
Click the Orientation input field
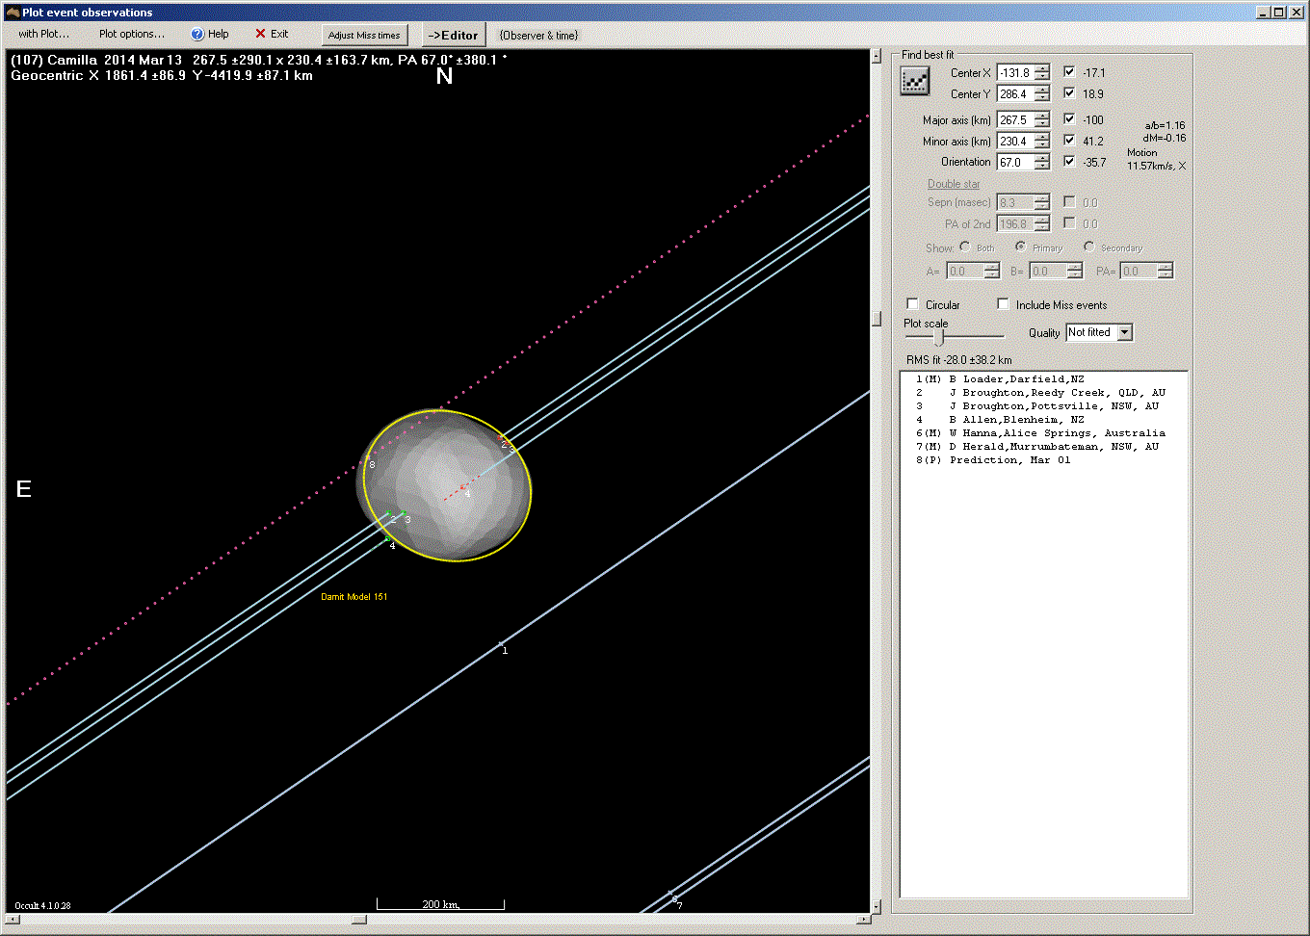(x=1015, y=163)
